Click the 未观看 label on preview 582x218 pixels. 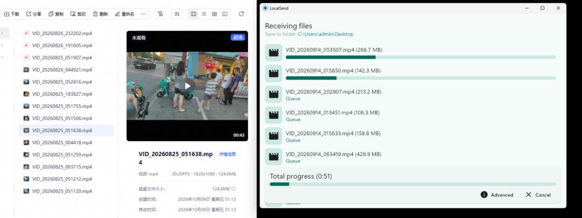[x=138, y=38]
